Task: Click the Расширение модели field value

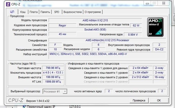Action: (99, 49)
